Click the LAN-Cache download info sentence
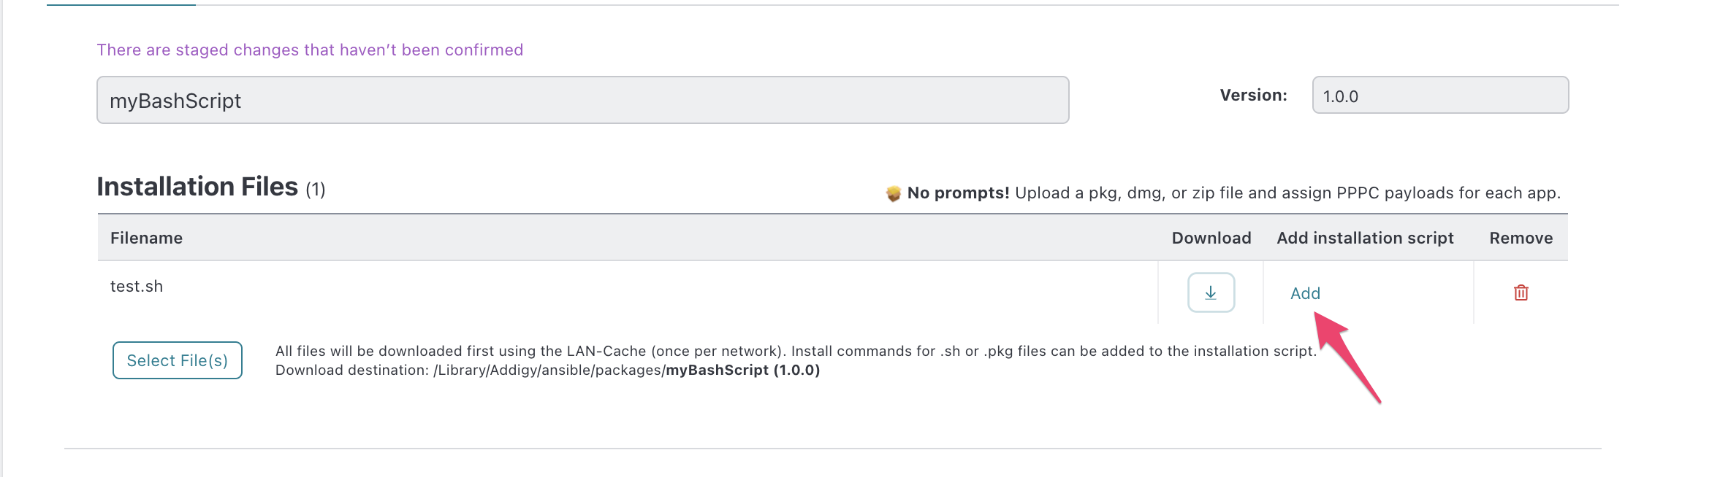This screenshot has width=1720, height=477. pyautogui.click(x=796, y=351)
